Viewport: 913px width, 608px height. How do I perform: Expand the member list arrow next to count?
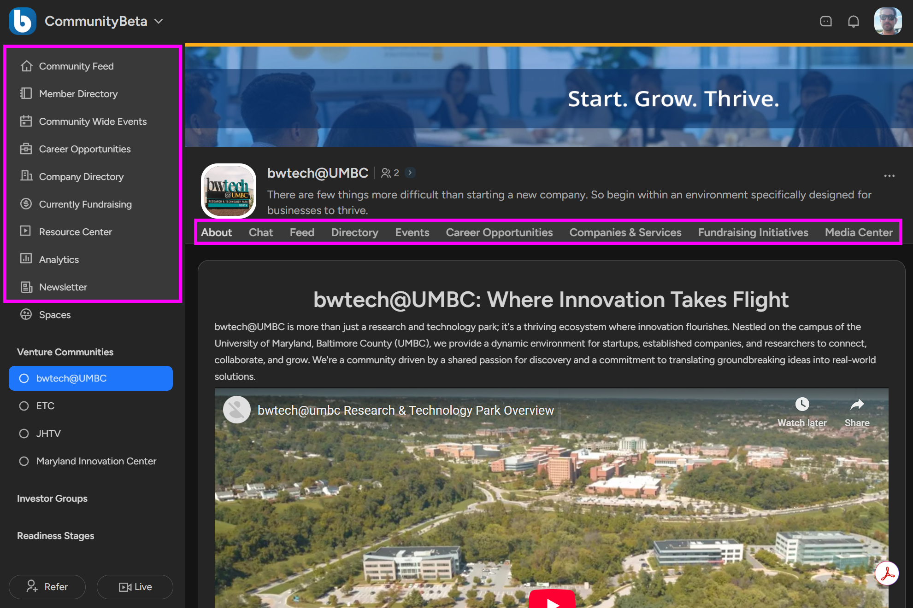(410, 173)
